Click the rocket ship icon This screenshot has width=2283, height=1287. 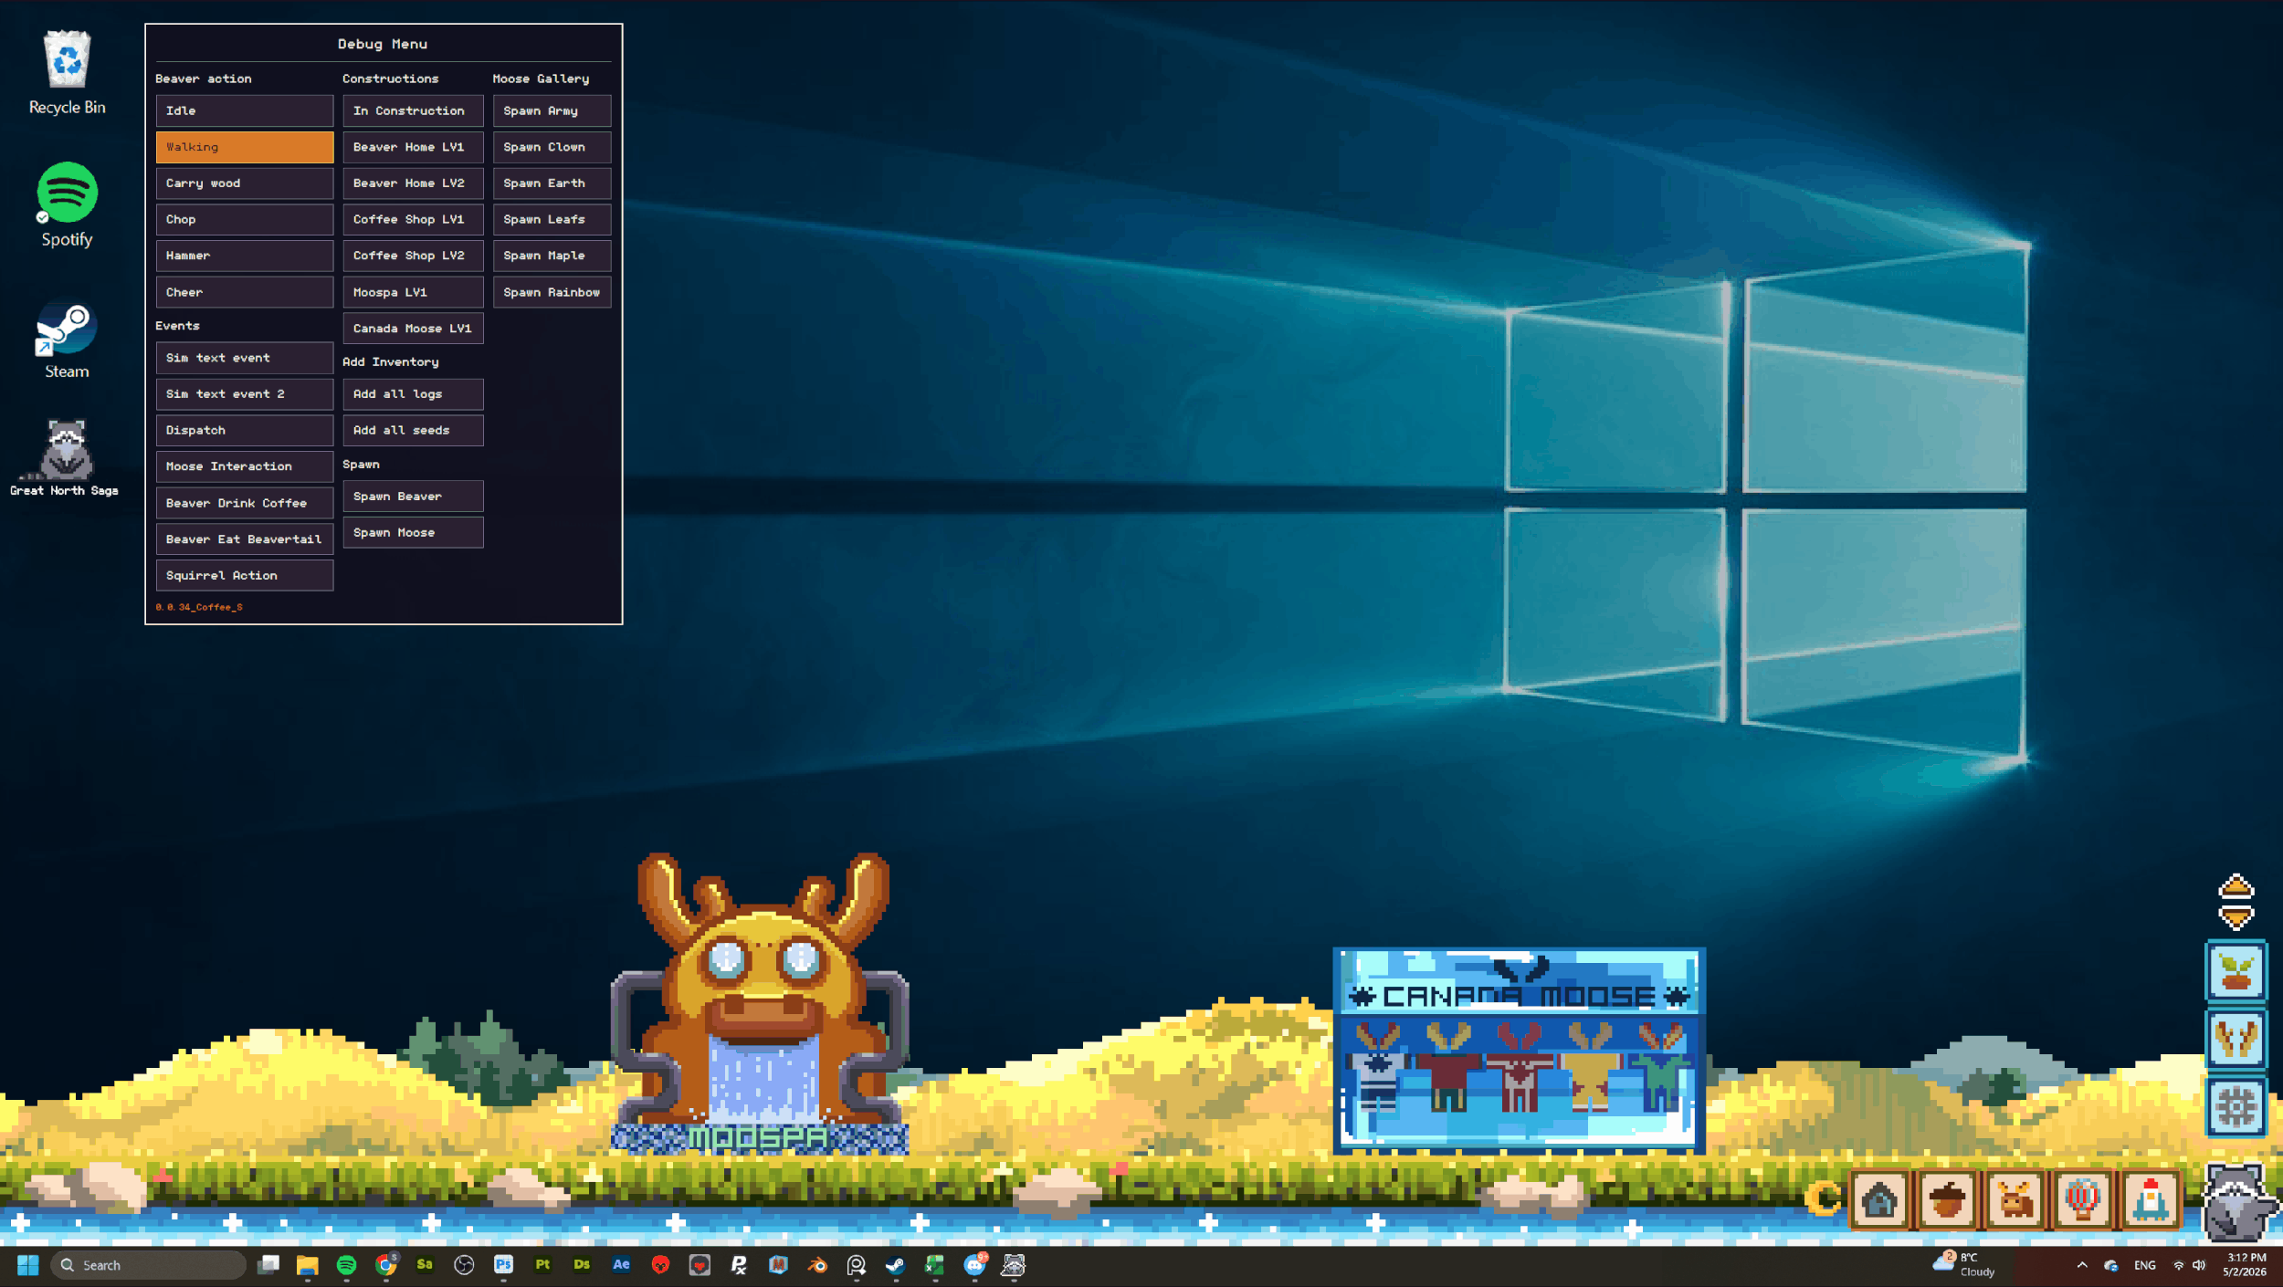click(2150, 1199)
